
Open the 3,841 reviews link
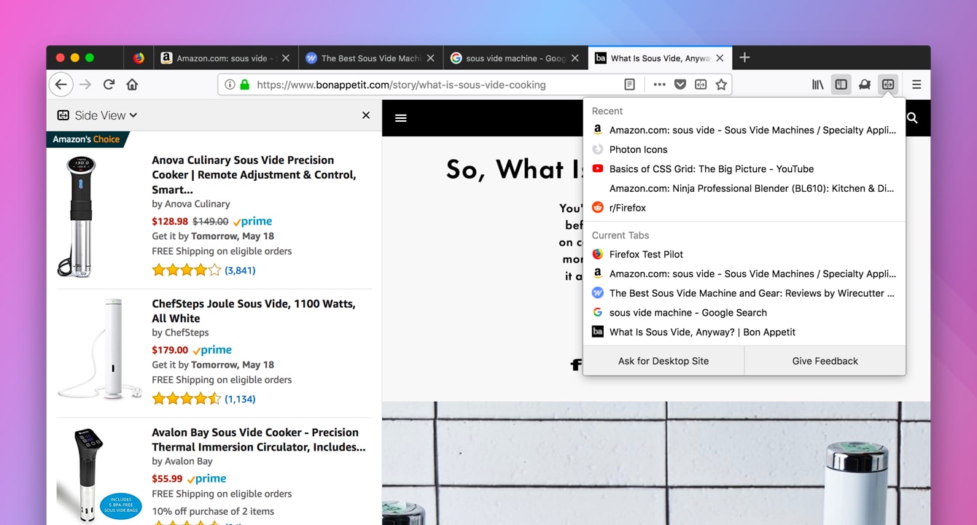[x=240, y=271]
